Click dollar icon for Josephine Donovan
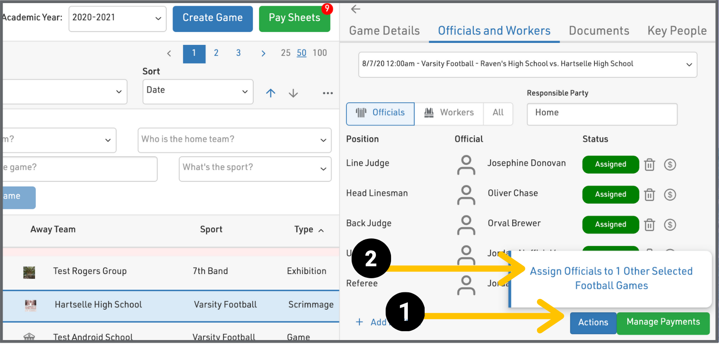This screenshot has height=344, width=721. tap(670, 165)
